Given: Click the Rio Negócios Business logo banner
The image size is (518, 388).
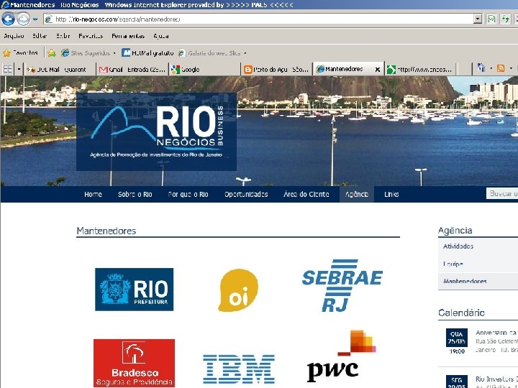Looking at the screenshot, I should 156,131.
